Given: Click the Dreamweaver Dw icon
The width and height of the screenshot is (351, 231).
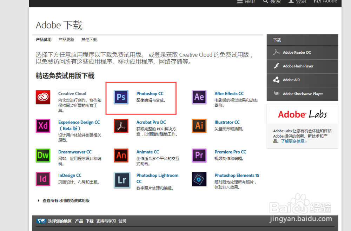Looking at the screenshot, I should pyautogui.click(x=43, y=155).
